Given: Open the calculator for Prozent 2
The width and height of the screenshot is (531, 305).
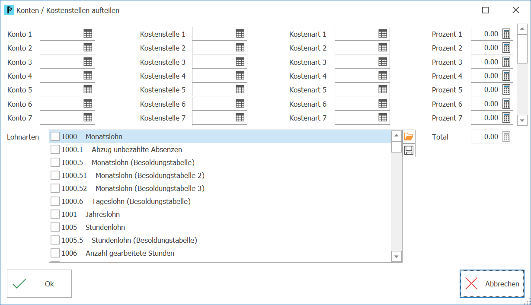Looking at the screenshot, I should [x=506, y=48].
